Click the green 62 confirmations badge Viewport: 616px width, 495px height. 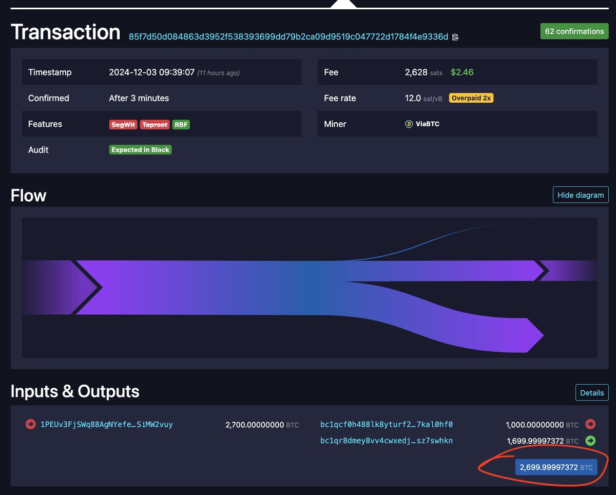click(x=574, y=31)
